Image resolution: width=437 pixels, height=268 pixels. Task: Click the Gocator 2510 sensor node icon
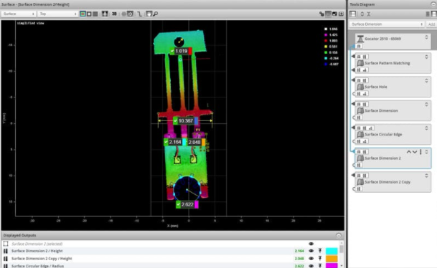click(x=360, y=39)
